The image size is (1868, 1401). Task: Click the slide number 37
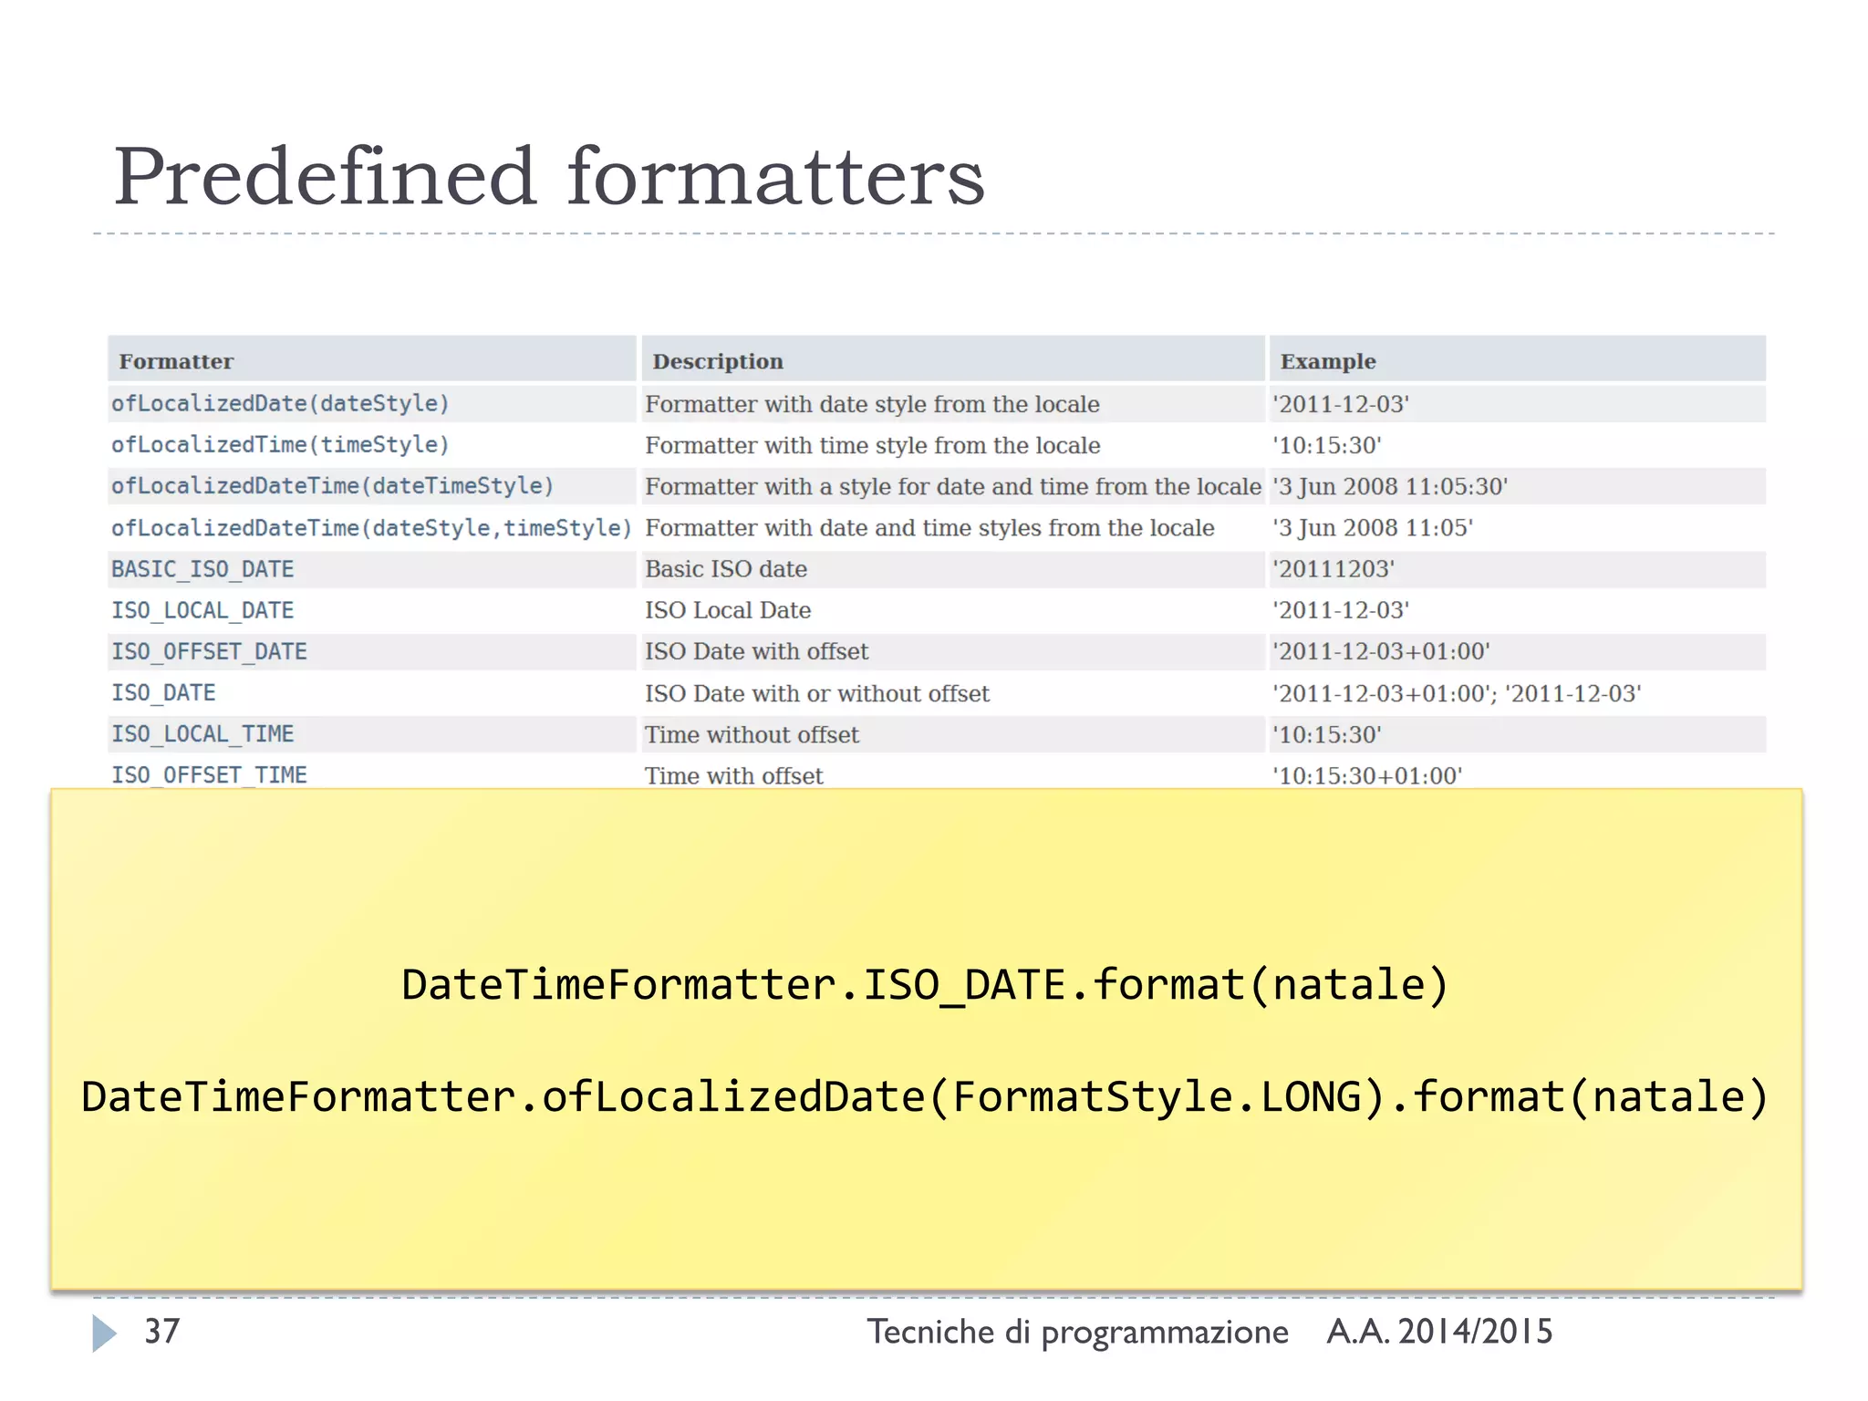(162, 1332)
